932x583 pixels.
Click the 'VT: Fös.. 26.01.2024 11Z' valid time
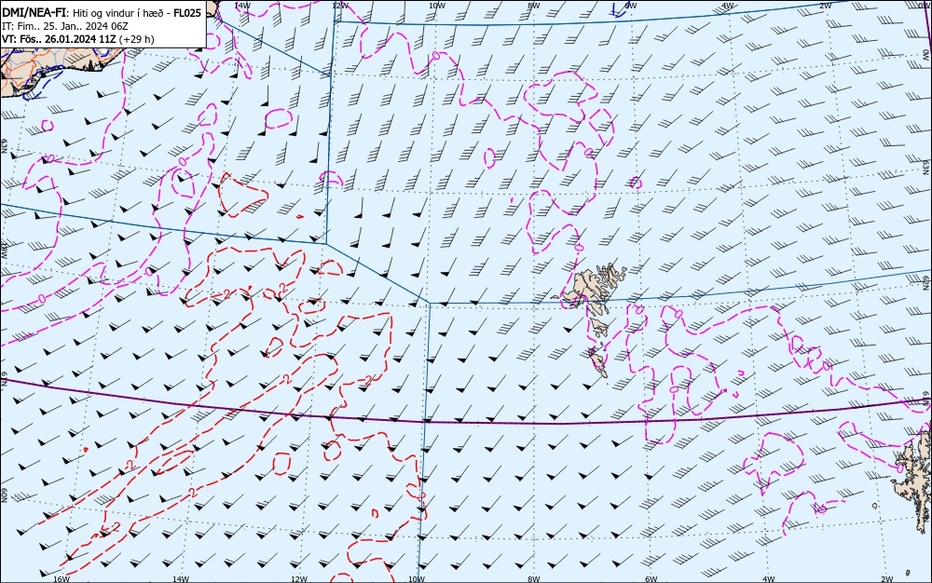pyautogui.click(x=59, y=39)
